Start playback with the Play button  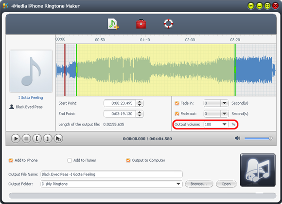pyautogui.click(x=16, y=139)
